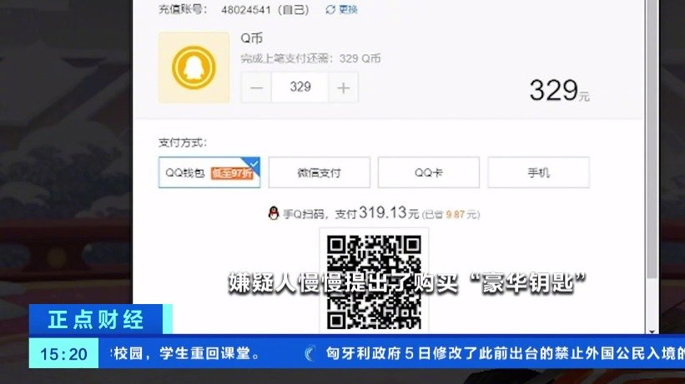Click the scrollbar down arrow
The image size is (685, 384).
click(652, 332)
